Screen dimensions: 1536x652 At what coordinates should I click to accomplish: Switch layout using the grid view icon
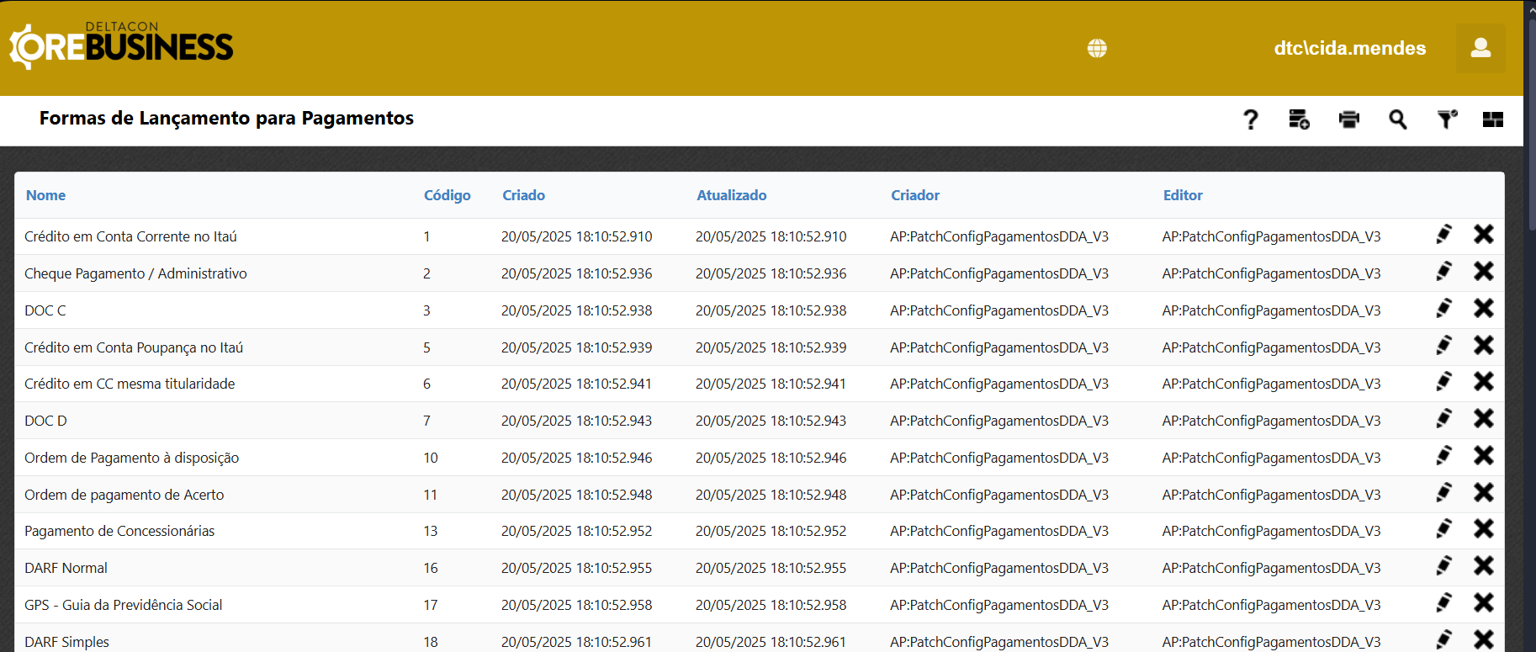[1492, 120]
